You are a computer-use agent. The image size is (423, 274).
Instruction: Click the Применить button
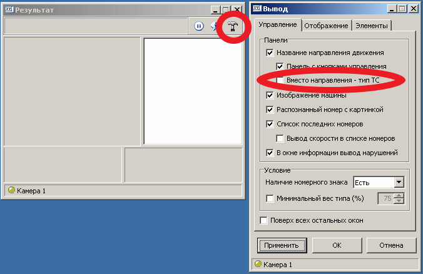(282, 245)
